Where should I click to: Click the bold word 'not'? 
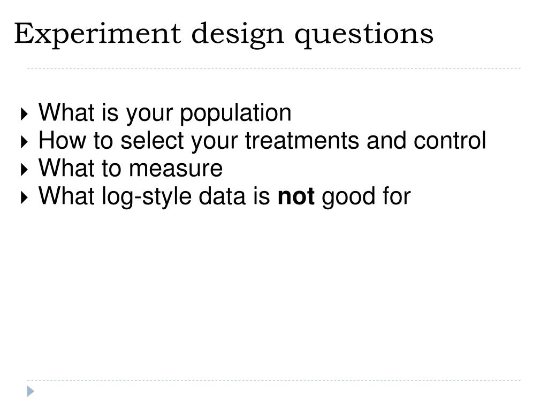(x=295, y=196)
